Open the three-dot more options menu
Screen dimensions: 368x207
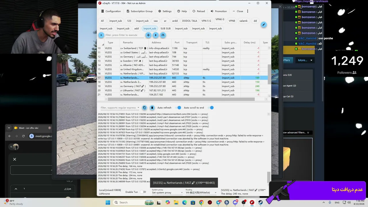pyautogui.click(x=248, y=11)
